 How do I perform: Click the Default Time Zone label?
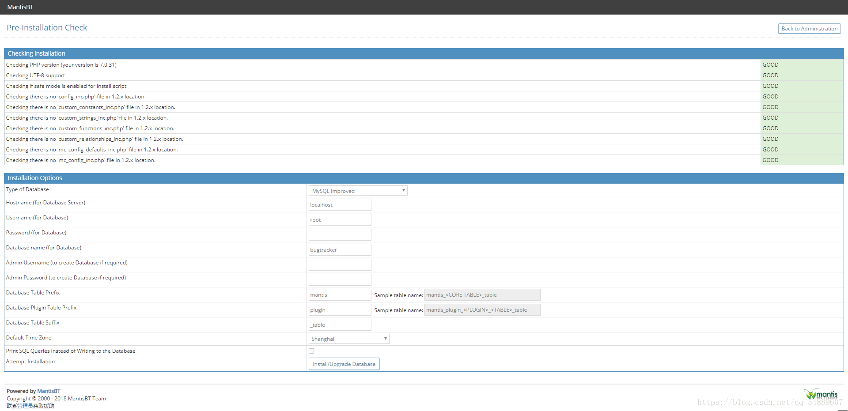29,338
